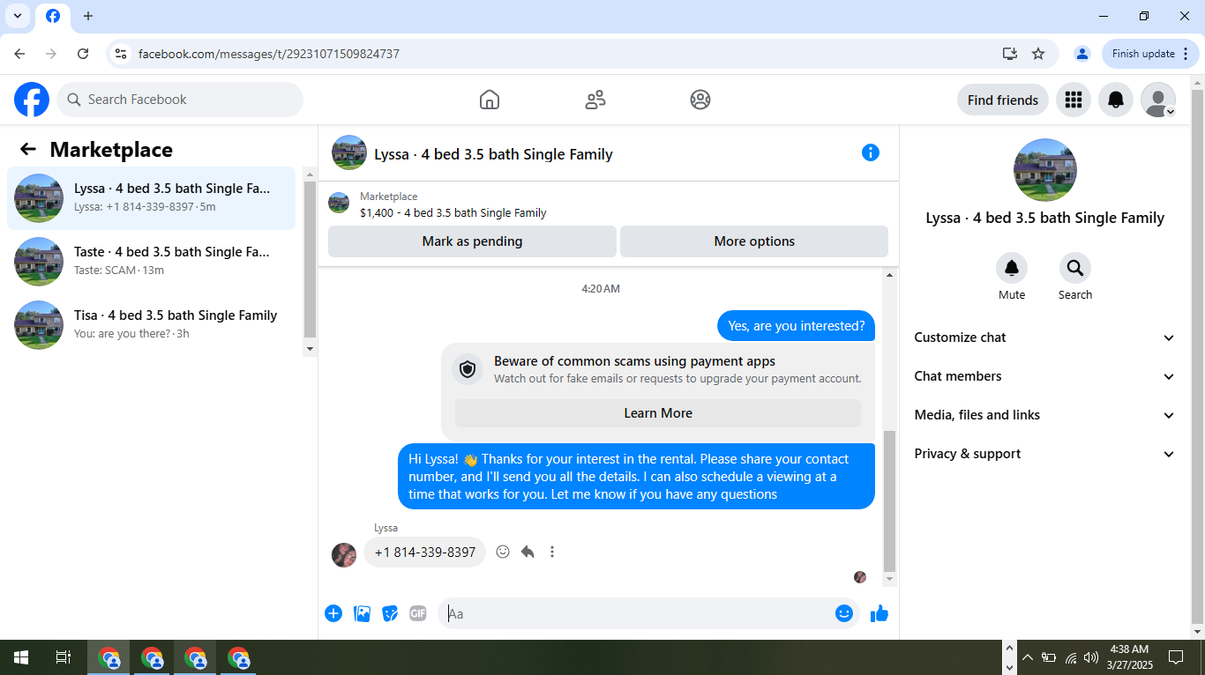
Task: Click the listing thumbnail in right panel
Action: 1045,170
